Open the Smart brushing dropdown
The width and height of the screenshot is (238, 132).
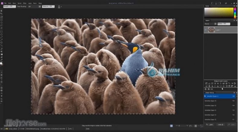point(34,7)
